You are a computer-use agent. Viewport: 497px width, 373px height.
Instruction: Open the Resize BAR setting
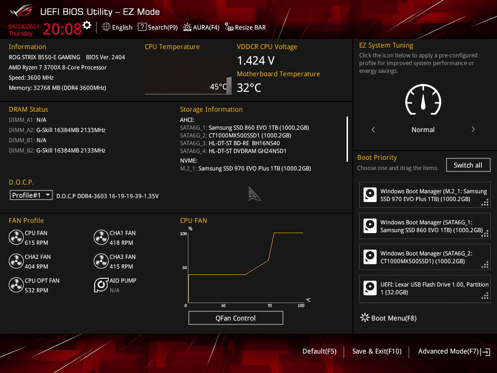245,27
